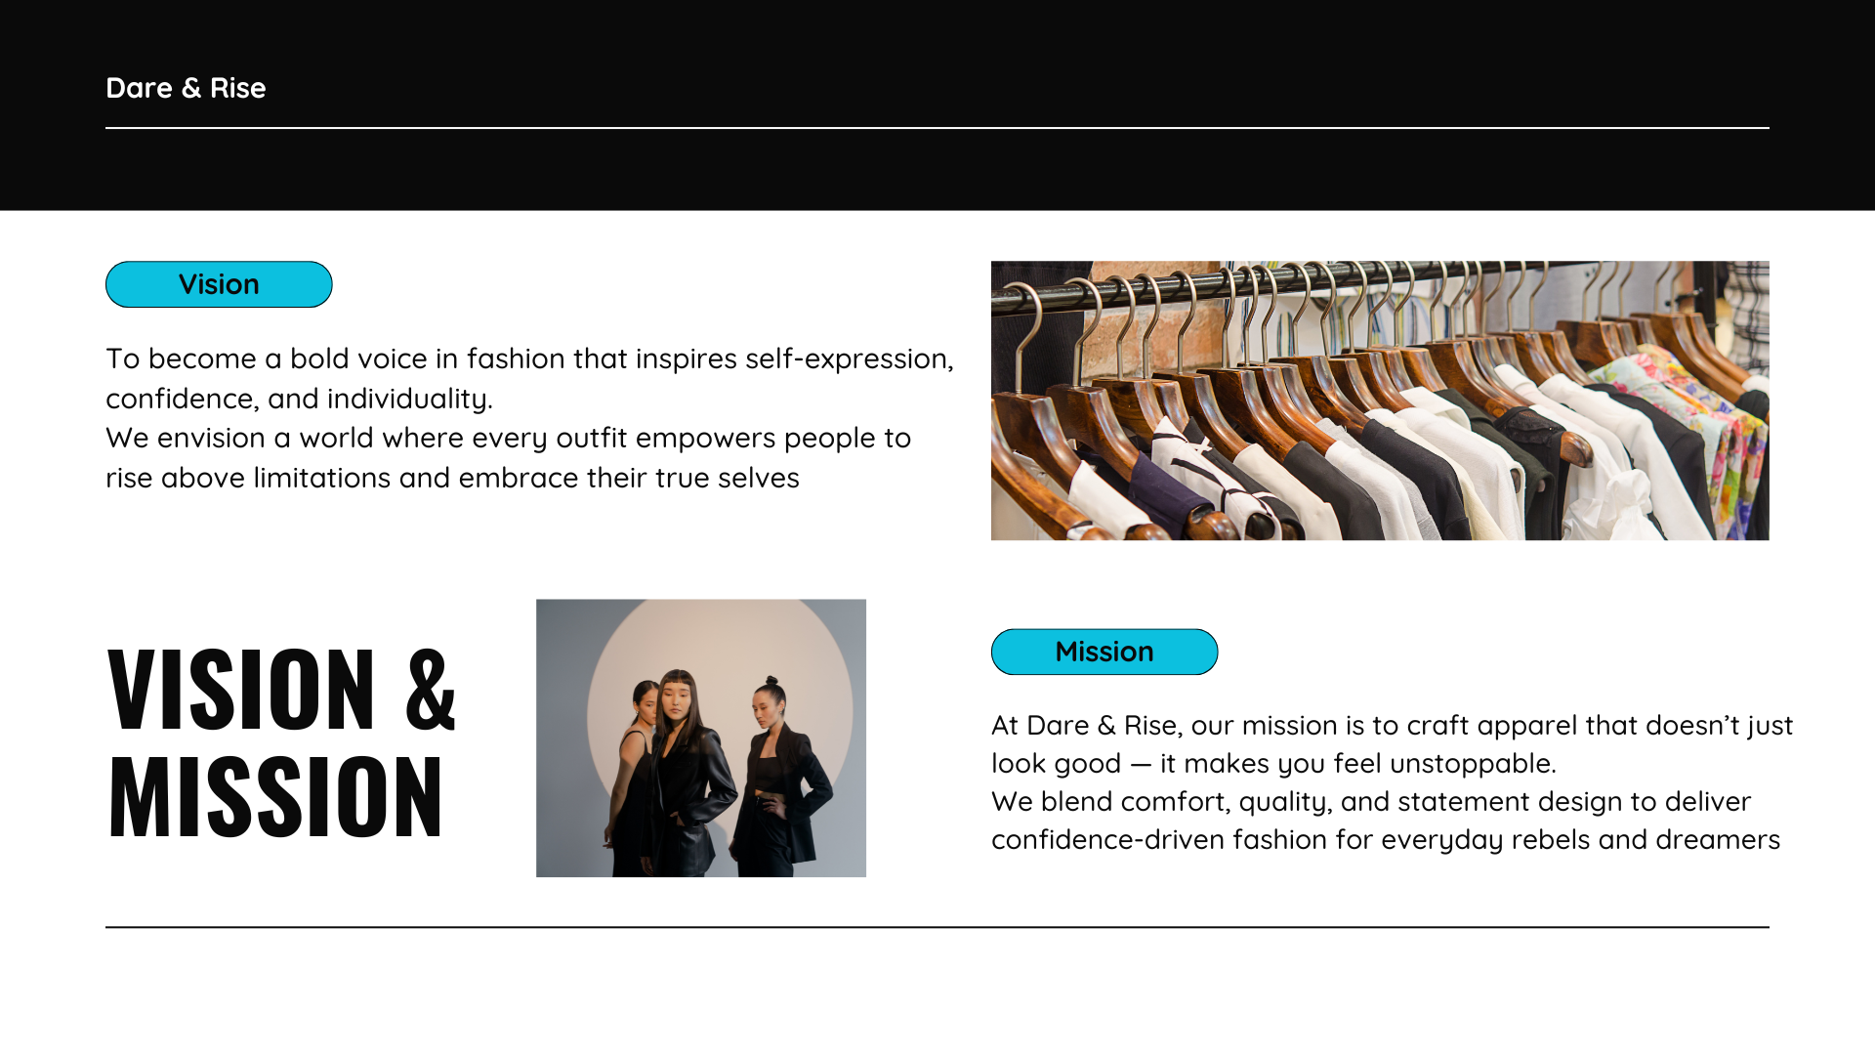The height and width of the screenshot is (1055, 1875).
Task: Click the cyan fill of Vision badge
Action: pyautogui.click(x=137, y=284)
